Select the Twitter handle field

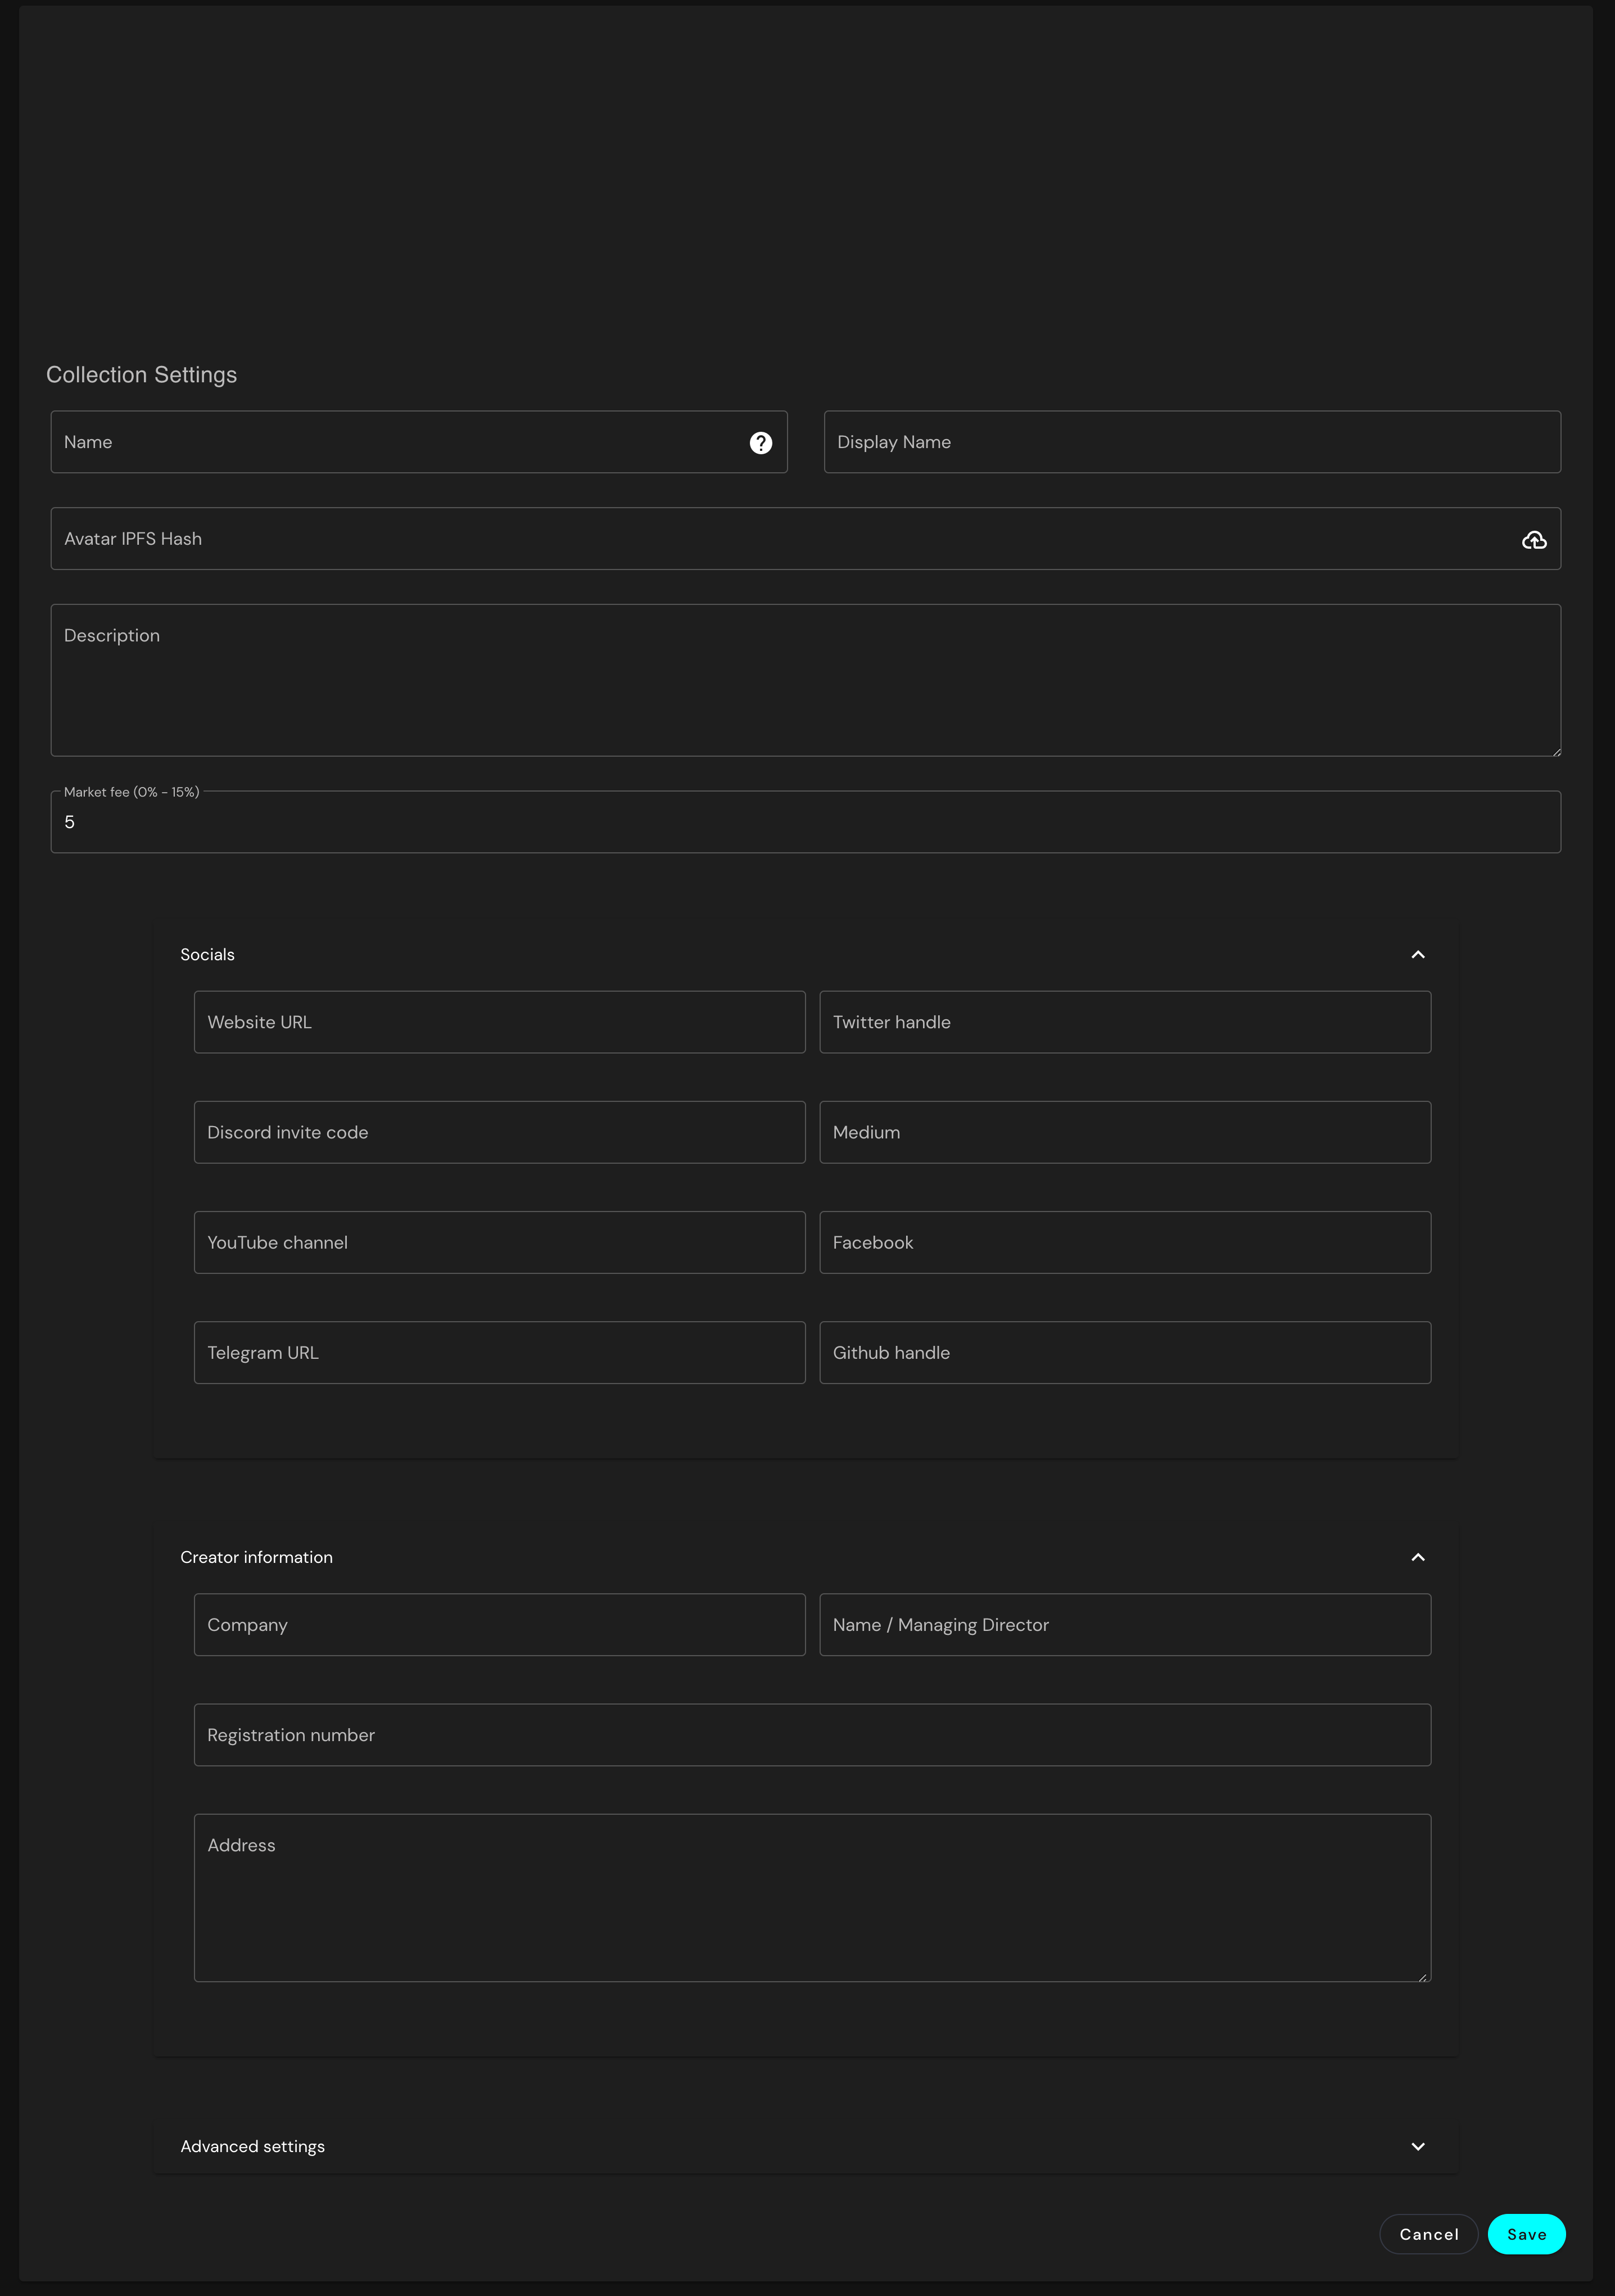(1125, 1022)
